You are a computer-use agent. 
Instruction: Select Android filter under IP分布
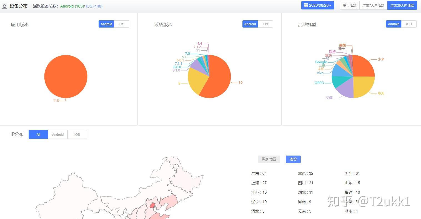(x=57, y=134)
